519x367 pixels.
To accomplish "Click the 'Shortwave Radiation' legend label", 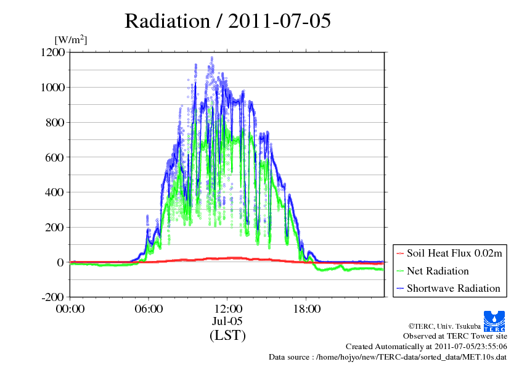I will (454, 288).
